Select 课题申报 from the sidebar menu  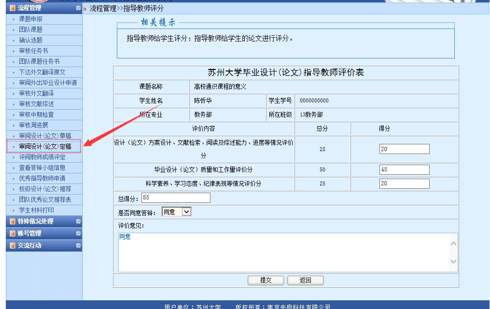pyautogui.click(x=30, y=19)
